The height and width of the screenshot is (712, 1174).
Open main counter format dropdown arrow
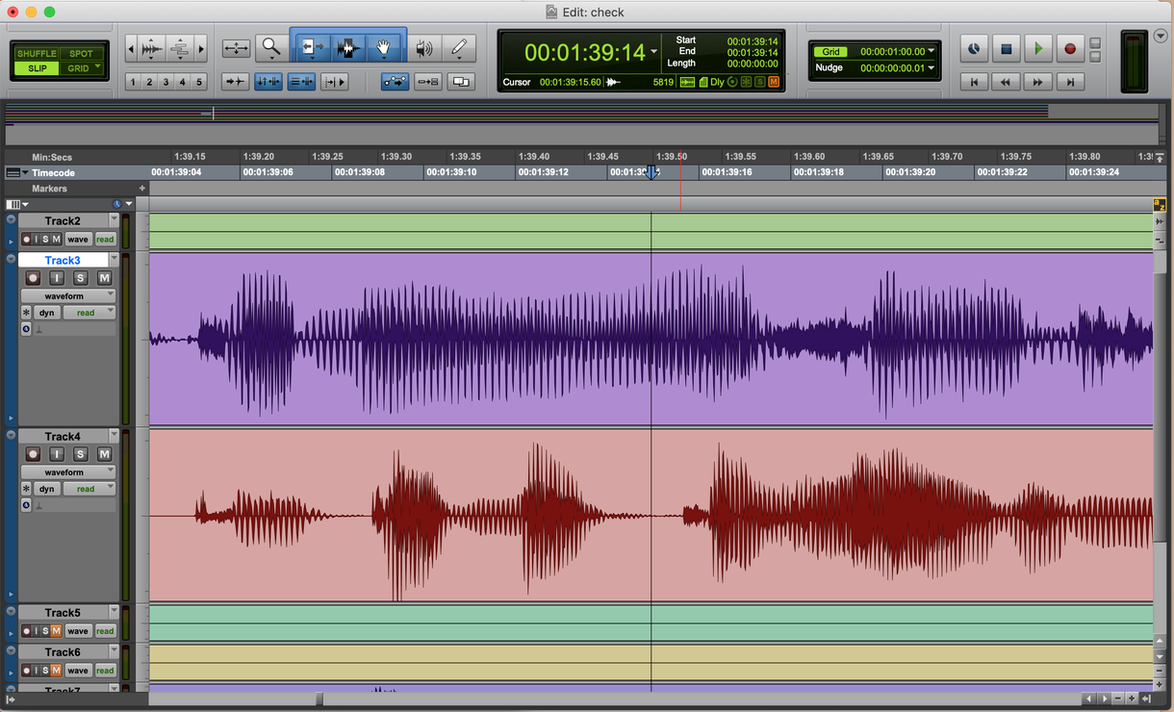pos(654,51)
